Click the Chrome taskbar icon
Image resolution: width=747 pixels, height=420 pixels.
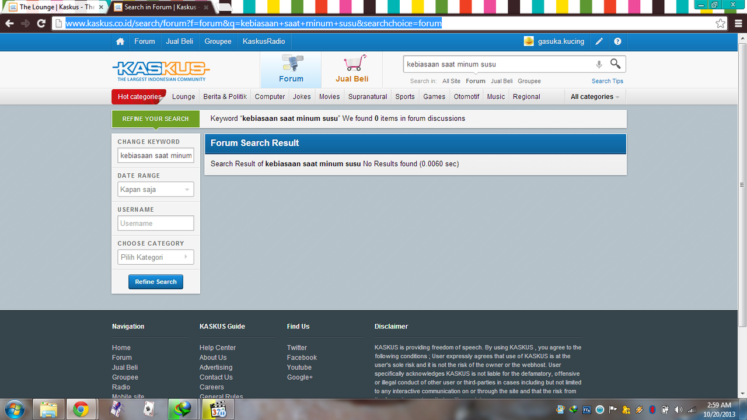click(x=81, y=409)
